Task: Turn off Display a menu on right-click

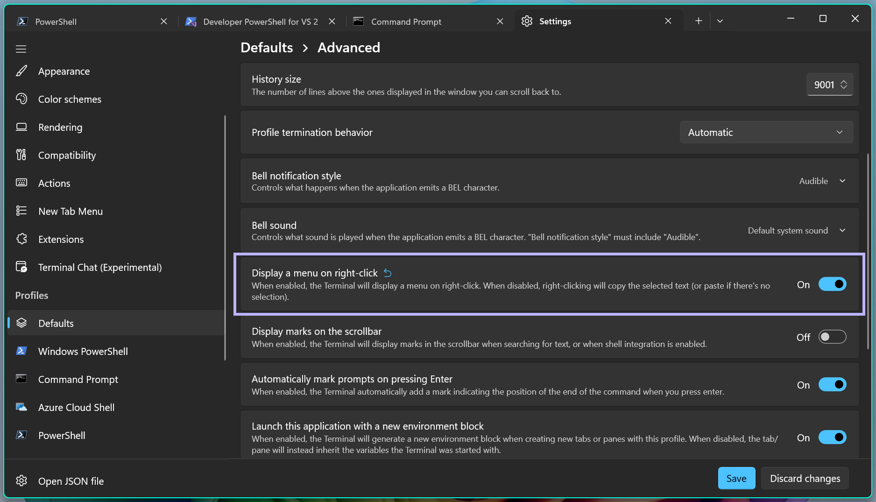Action: [832, 284]
